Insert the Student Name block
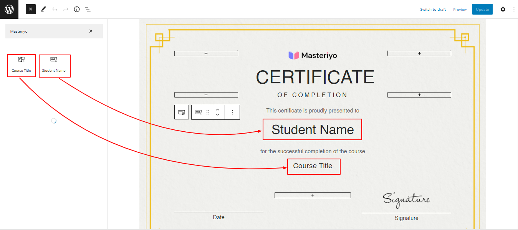The image size is (518, 230). 55,66
